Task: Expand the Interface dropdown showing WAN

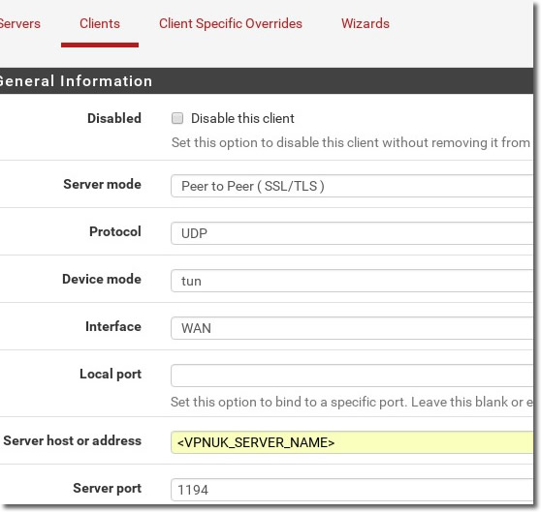Action: click(x=352, y=328)
